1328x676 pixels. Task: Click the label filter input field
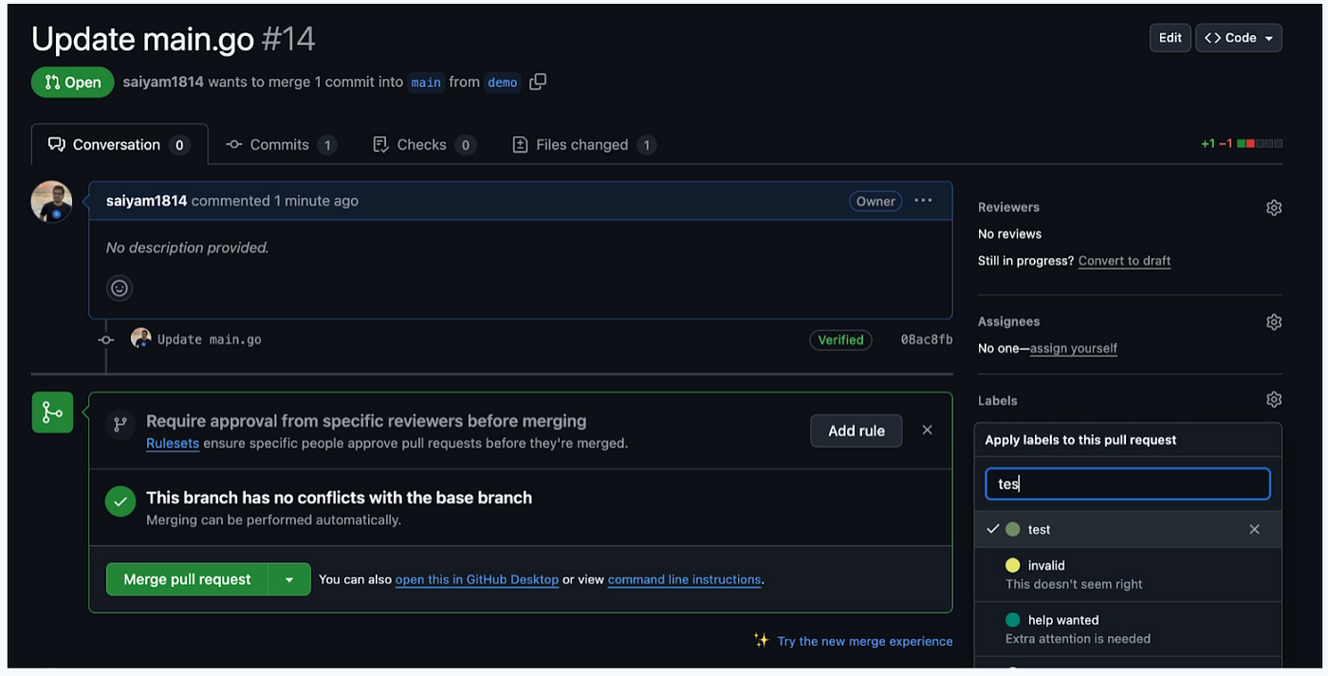1127,484
